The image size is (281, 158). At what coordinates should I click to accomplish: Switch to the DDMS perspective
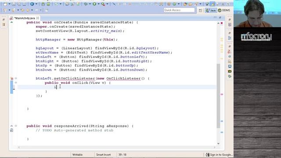(224, 11)
